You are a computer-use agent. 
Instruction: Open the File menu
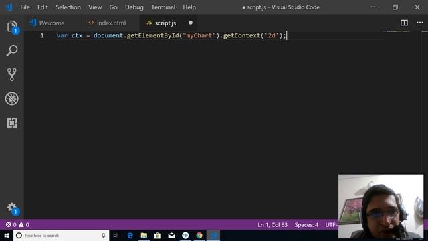click(25, 7)
